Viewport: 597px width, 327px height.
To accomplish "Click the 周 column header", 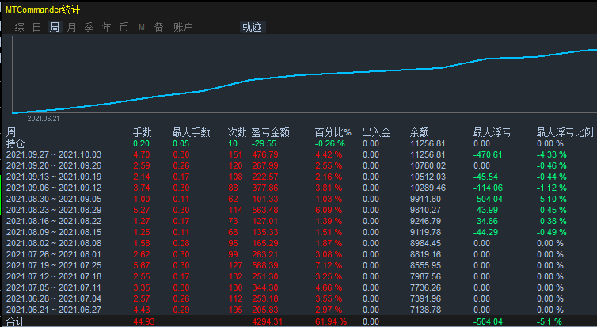I will coord(10,132).
